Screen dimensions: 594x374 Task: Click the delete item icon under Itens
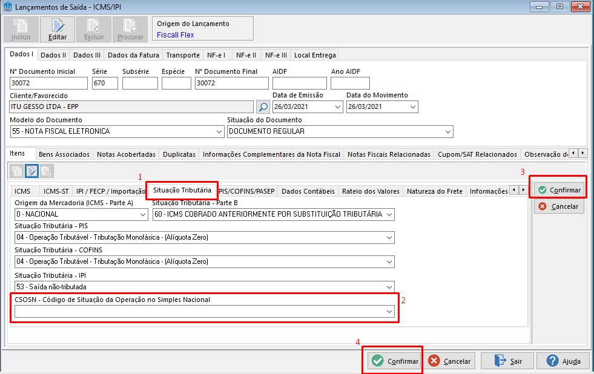(47, 171)
